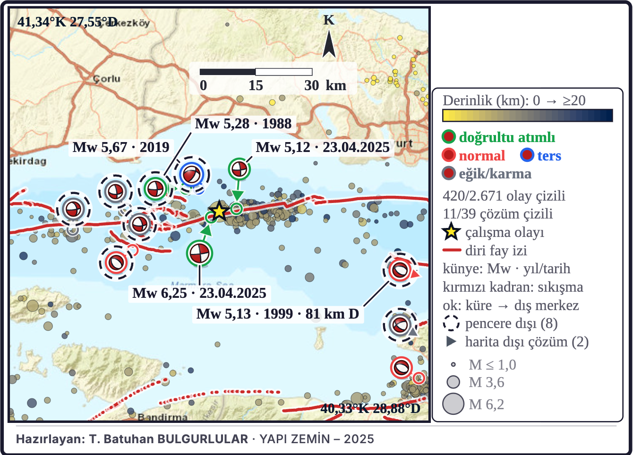The width and height of the screenshot is (633, 455).
Task: Click the depth color gradient bar
Action: (528, 116)
